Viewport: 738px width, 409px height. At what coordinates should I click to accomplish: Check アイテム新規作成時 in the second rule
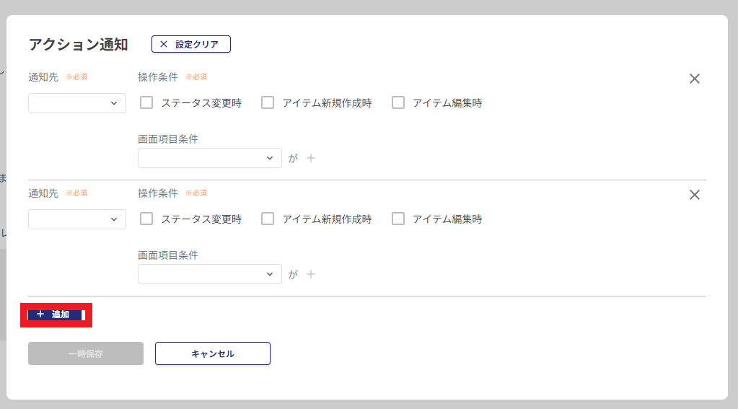point(268,219)
